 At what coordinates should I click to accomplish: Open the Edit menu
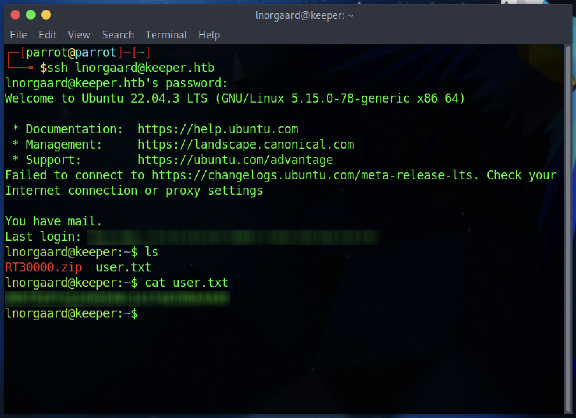point(47,35)
